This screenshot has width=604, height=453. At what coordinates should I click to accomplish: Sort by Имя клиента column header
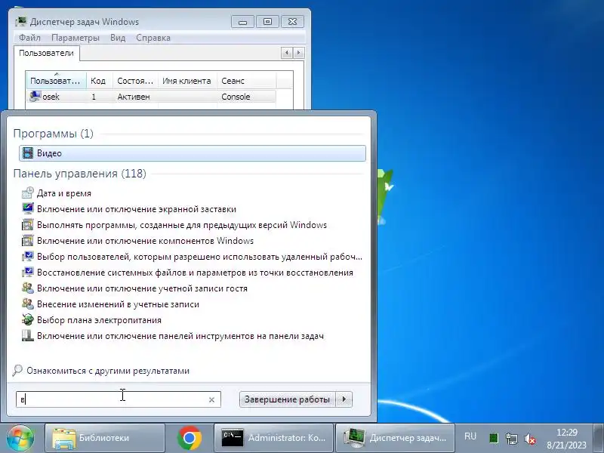click(x=187, y=81)
